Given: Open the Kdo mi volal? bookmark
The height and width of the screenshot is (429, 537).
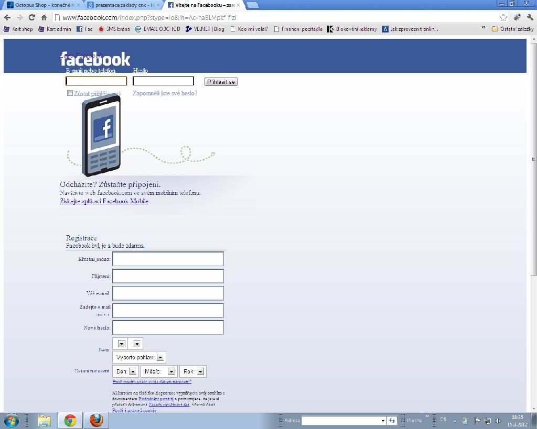Looking at the screenshot, I should pos(249,29).
